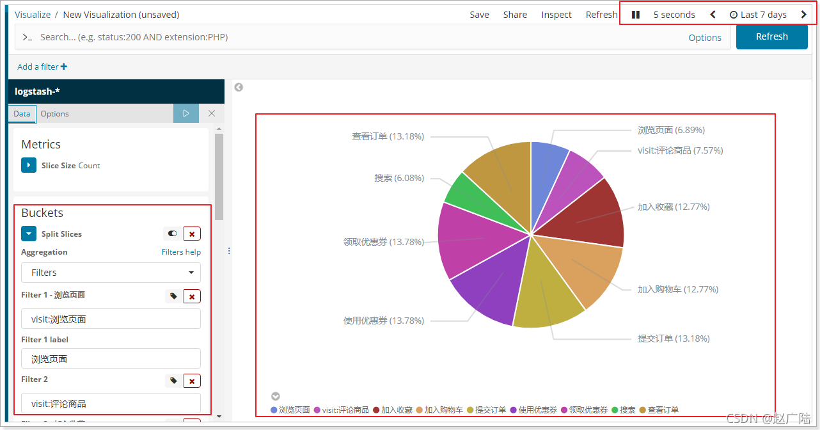The image size is (820, 430).
Task: Open the Filters help link
Action: 181,251
